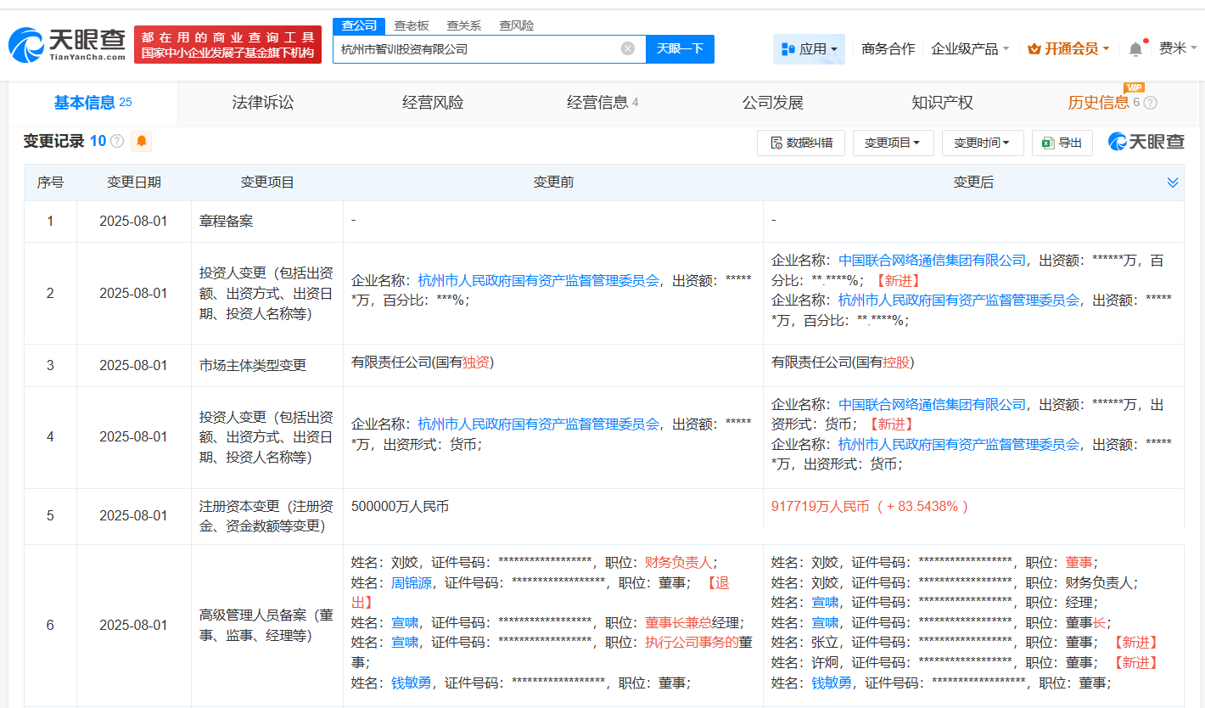Open the notification bell in header

point(1135,49)
